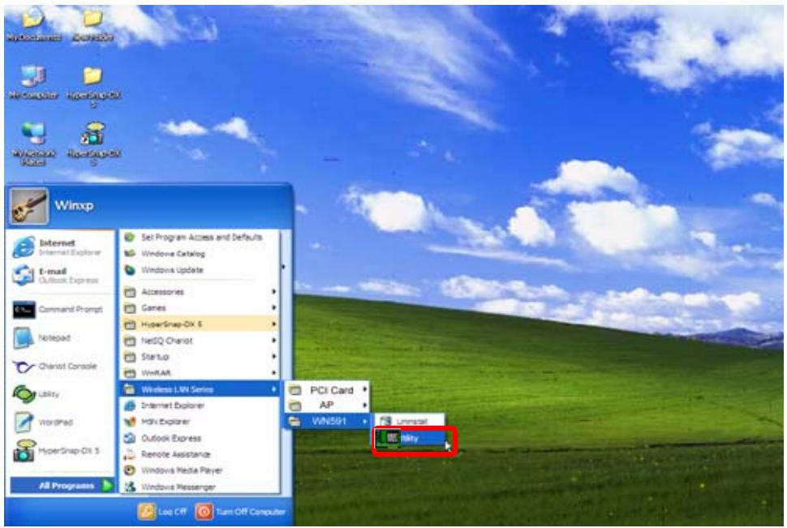This screenshot has width=787, height=528.
Task: Open MSN Explorer from programs list
Action: click(200, 422)
